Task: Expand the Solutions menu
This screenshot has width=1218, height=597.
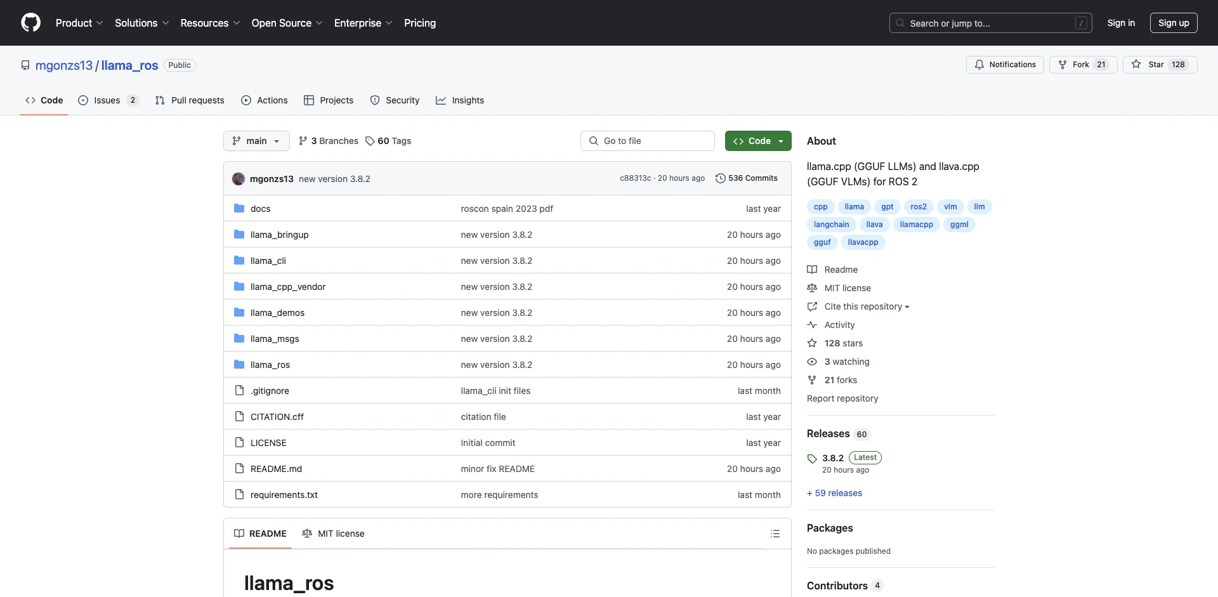Action: (x=142, y=23)
